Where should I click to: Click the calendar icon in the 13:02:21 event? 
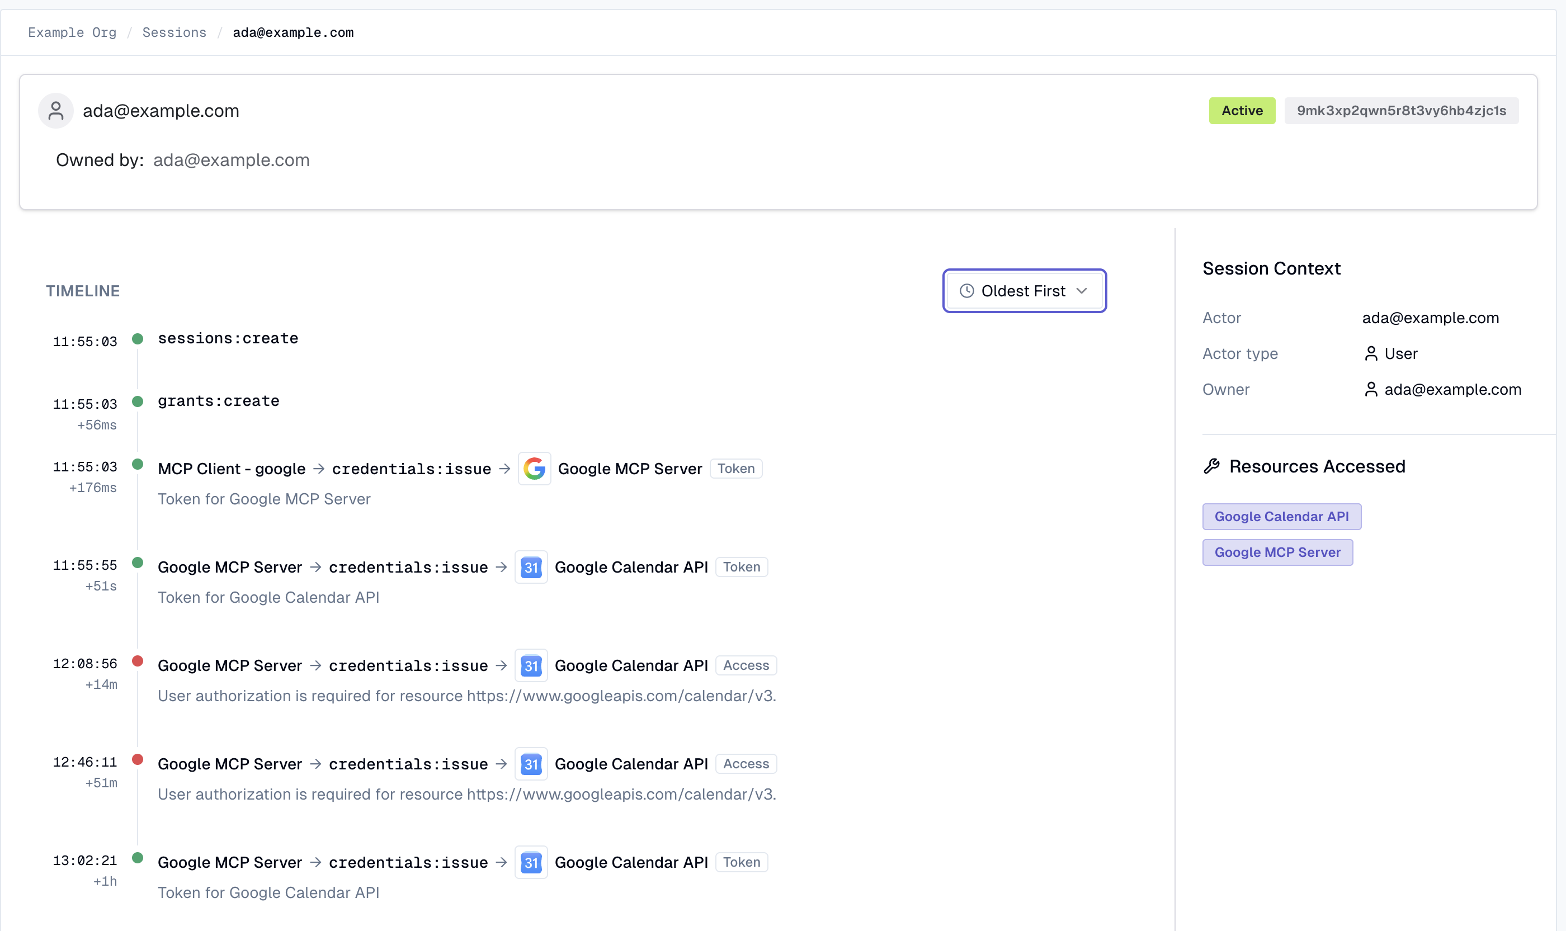click(531, 863)
